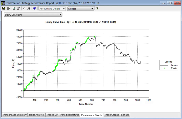Viewport: 182px width, 119px height.
Task: Click the 1100 x-axis value
Action: 149,100
